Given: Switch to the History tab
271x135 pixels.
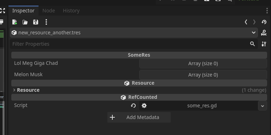Looking at the screenshot, I should pos(71,11).
